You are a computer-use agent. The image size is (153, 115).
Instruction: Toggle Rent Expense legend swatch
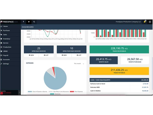point(72,92)
